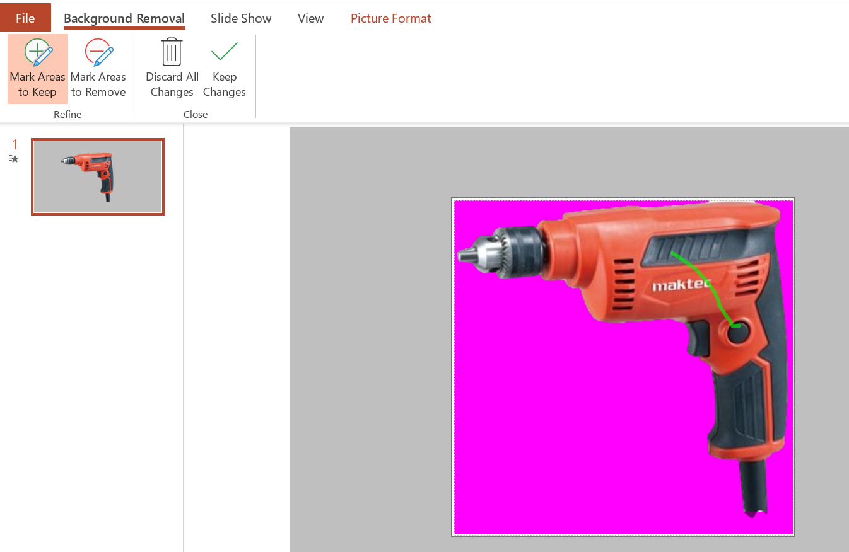Viewport: 849px width, 552px height.
Task: Select slide 1 thumbnail
Action: tap(98, 177)
